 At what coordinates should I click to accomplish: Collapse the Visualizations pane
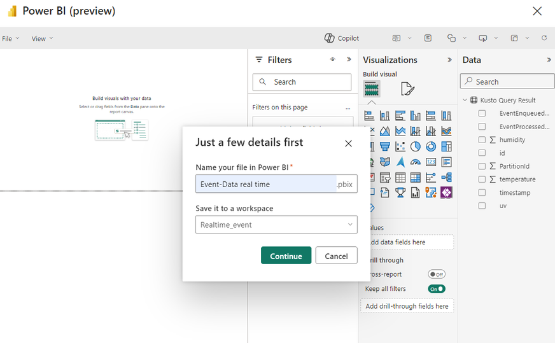(449, 60)
